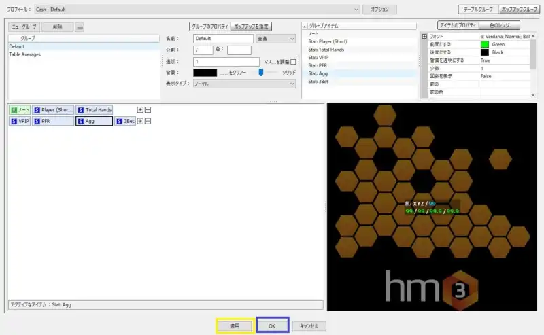
Task: Click minus icon on second layout row
Action: click(x=148, y=121)
